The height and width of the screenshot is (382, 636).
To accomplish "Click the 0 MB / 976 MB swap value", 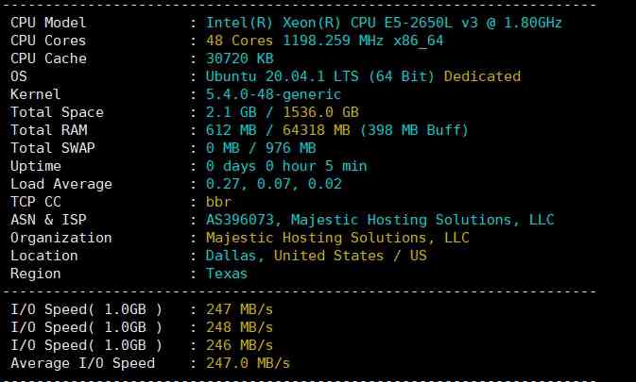I will [x=261, y=148].
